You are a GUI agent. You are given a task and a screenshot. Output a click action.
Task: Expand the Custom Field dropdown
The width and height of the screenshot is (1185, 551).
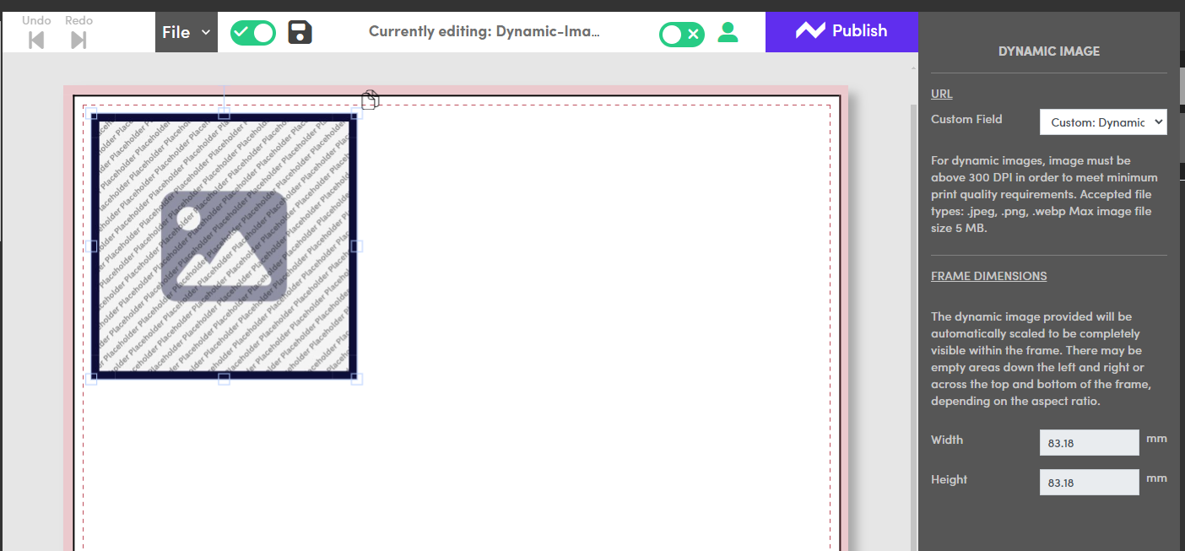1102,122
